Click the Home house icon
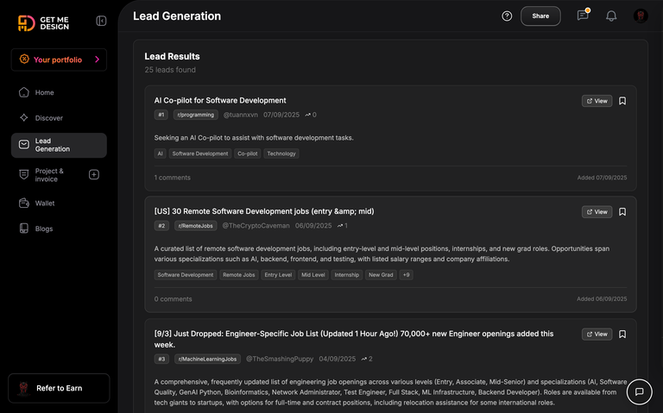The image size is (663, 413). [x=24, y=92]
